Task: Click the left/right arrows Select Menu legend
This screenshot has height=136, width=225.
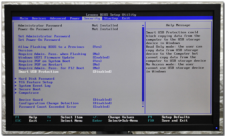Action: click(65, 121)
